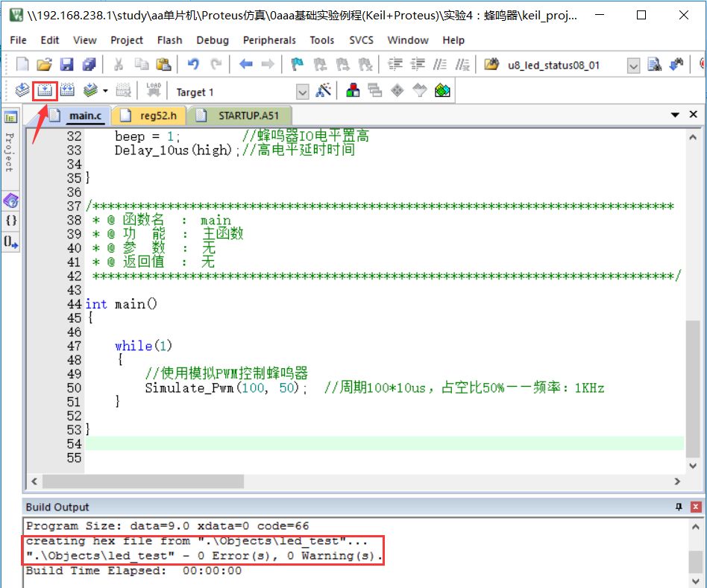Open the Books sidebar tab
Image resolution: width=707 pixels, height=588 pixels.
coord(11,201)
